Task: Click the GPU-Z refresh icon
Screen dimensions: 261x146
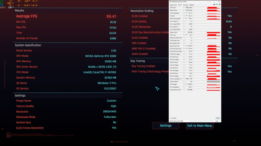Action: pos(217,5)
